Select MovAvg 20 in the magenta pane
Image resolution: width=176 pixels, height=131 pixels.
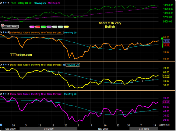70,94
